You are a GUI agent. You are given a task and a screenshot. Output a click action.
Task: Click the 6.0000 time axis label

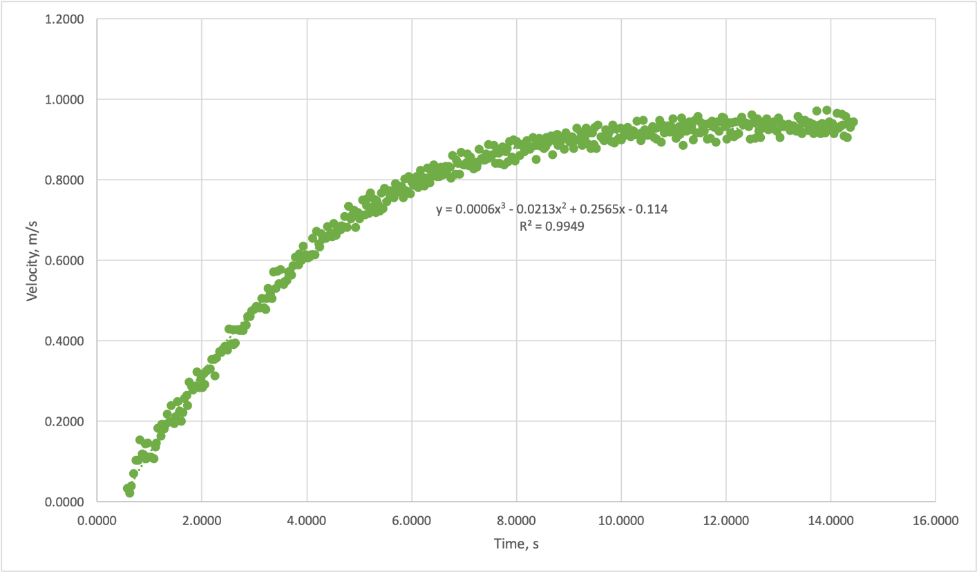[411, 519]
